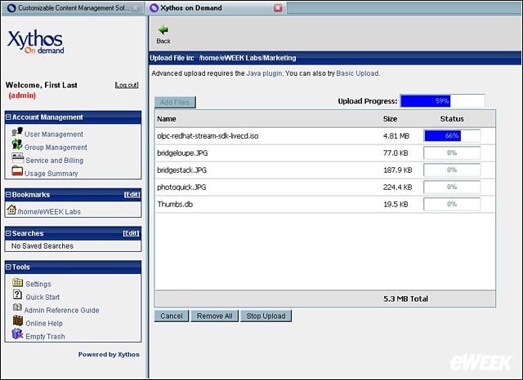
Task: Close the Customizable Content Management tab
Action: click(136, 9)
